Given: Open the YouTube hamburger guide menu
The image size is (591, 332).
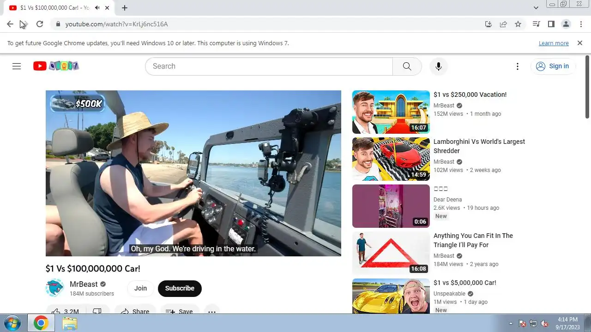Looking at the screenshot, I should pos(17,66).
